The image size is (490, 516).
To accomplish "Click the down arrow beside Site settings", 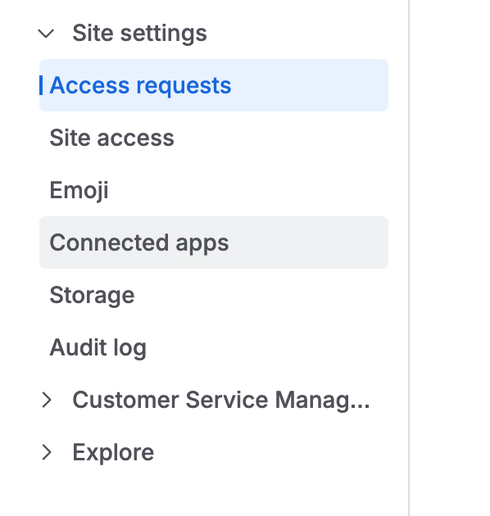I will tap(46, 34).
